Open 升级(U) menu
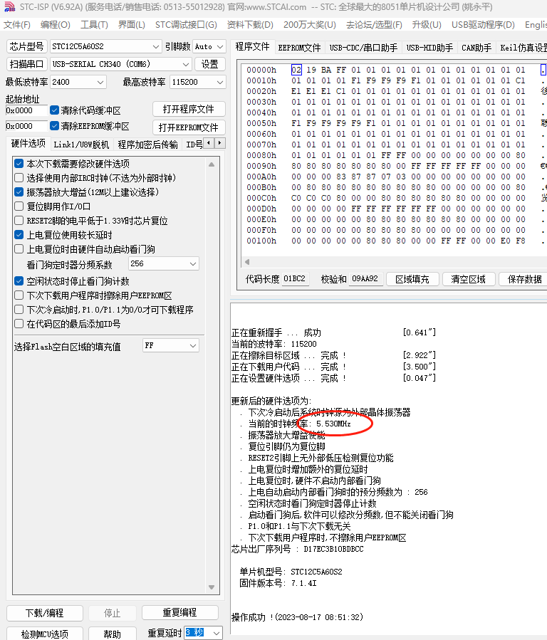Image resolution: width=547 pixels, height=640 pixels. click(427, 25)
